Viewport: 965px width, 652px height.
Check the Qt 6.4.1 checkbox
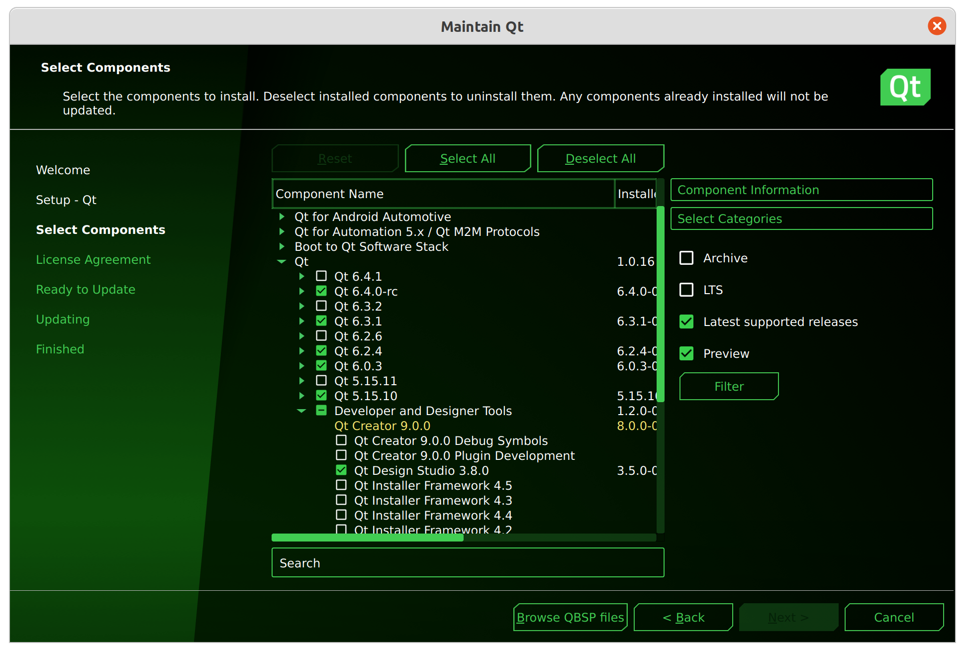[x=321, y=276]
